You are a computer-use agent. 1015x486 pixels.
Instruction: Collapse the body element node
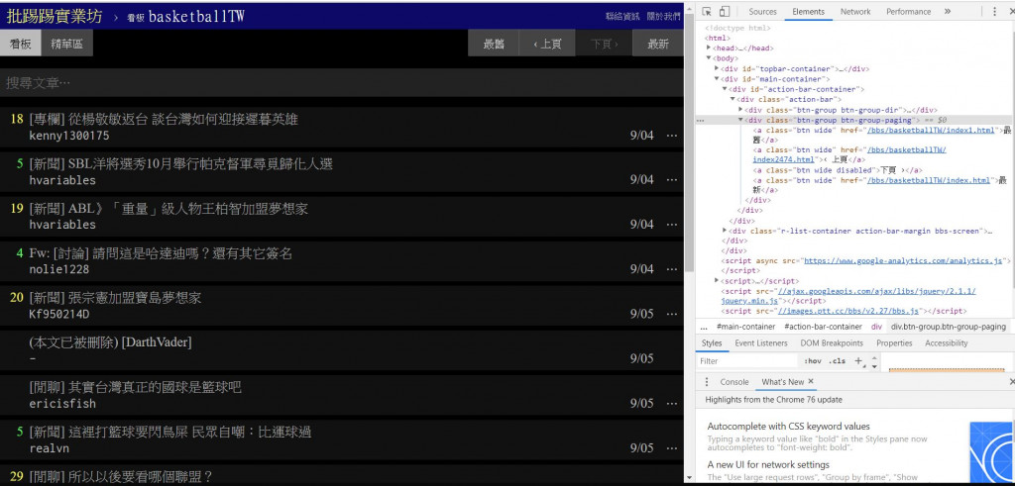click(709, 58)
